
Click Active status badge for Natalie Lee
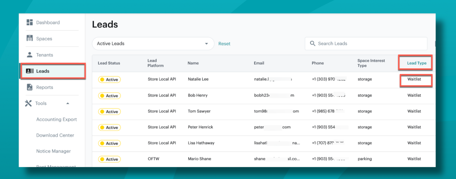tap(109, 80)
